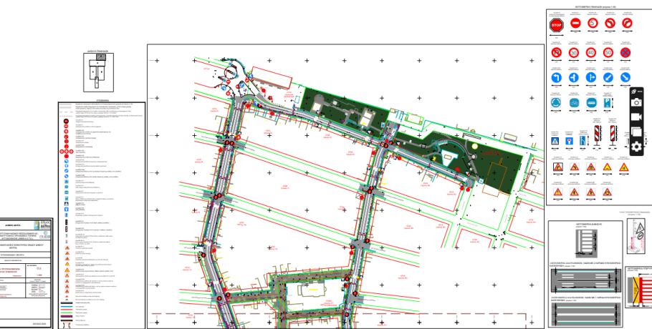Start recording with the video camera icon
652x329 pixels.
coord(636,117)
